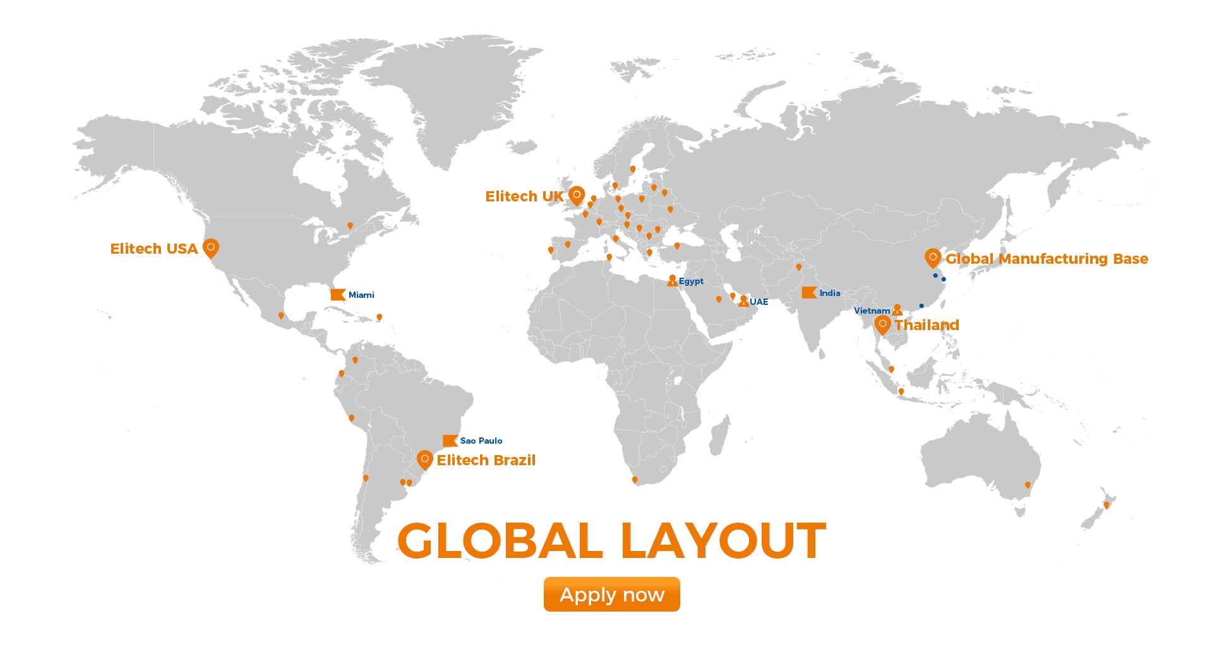Image resolution: width=1224 pixels, height=652 pixels.
Task: Click the Apply now button
Action: pyautogui.click(x=611, y=595)
